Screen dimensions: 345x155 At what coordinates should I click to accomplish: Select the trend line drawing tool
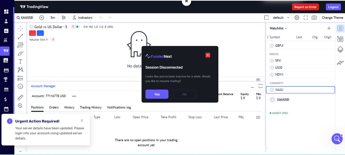pyautogui.click(x=20, y=37)
